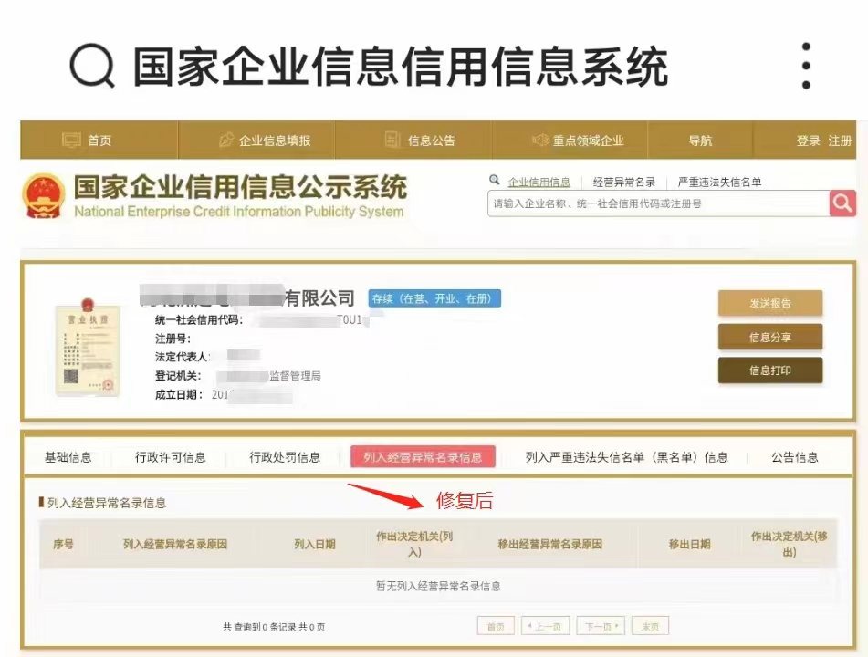Click the 首页 monitor icon
Screen dimensions: 868x657
71,140
